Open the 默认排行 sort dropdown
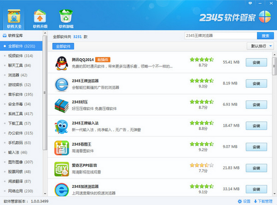This screenshot has height=205, width=277. pos(260,46)
